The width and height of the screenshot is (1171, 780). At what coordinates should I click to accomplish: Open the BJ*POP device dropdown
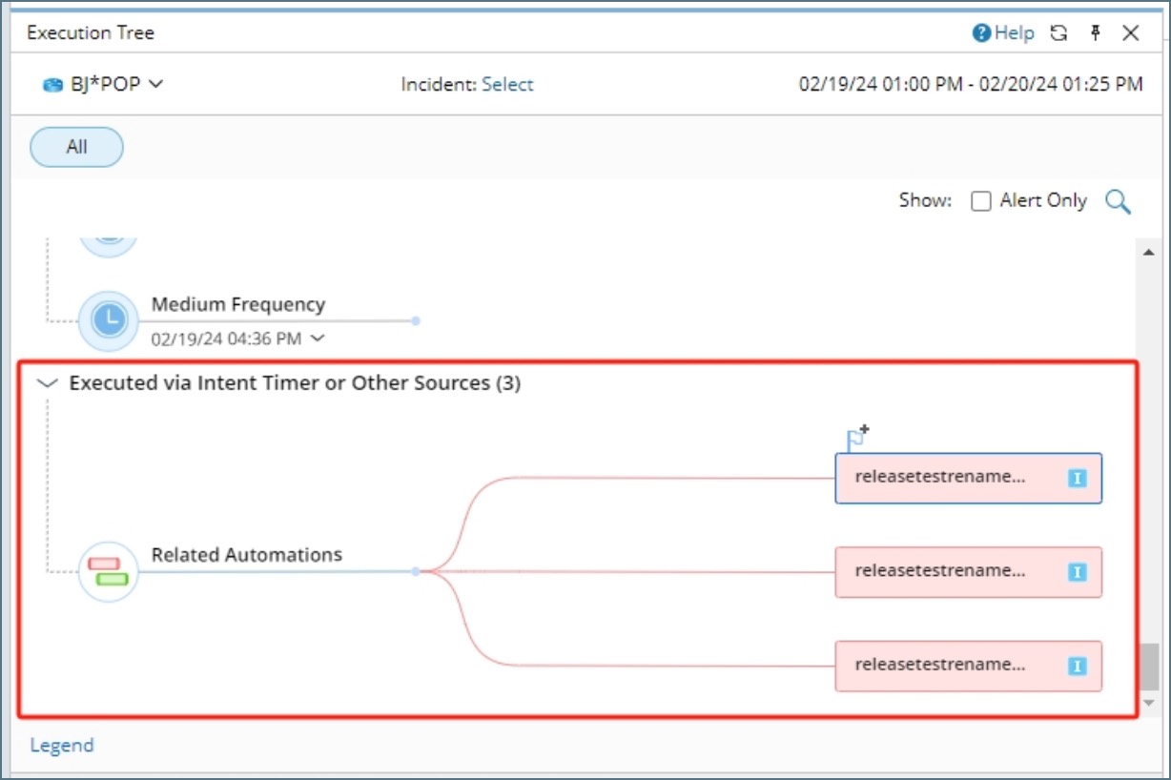pyautogui.click(x=103, y=84)
